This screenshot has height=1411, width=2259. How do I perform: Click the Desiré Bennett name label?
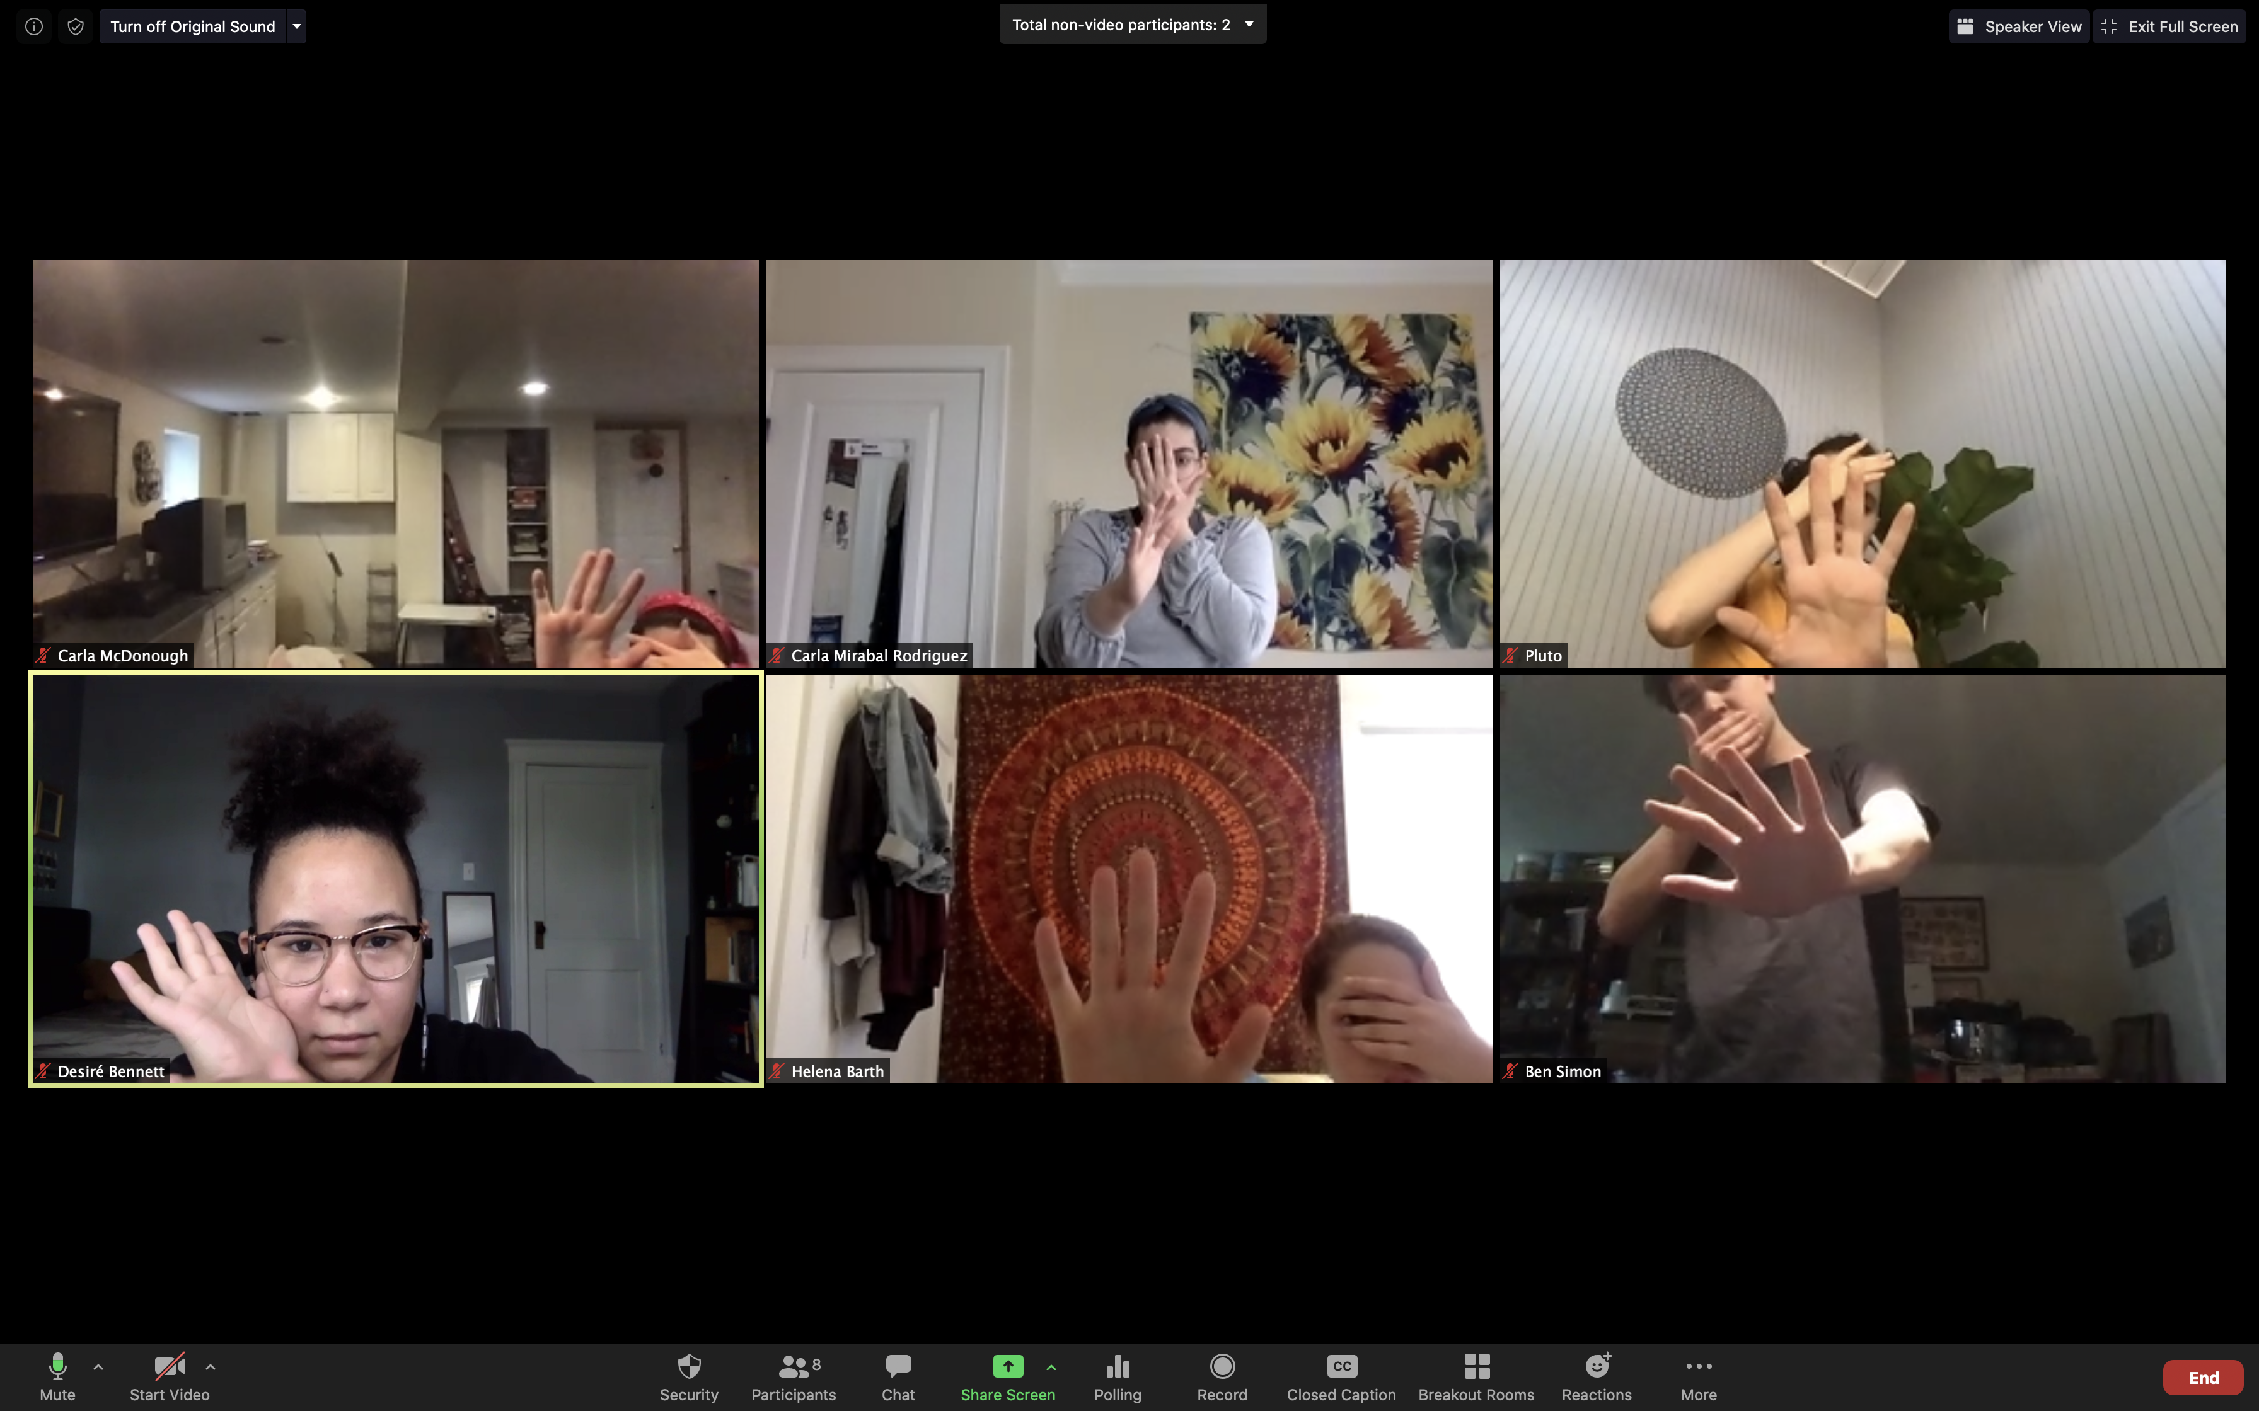point(111,1071)
